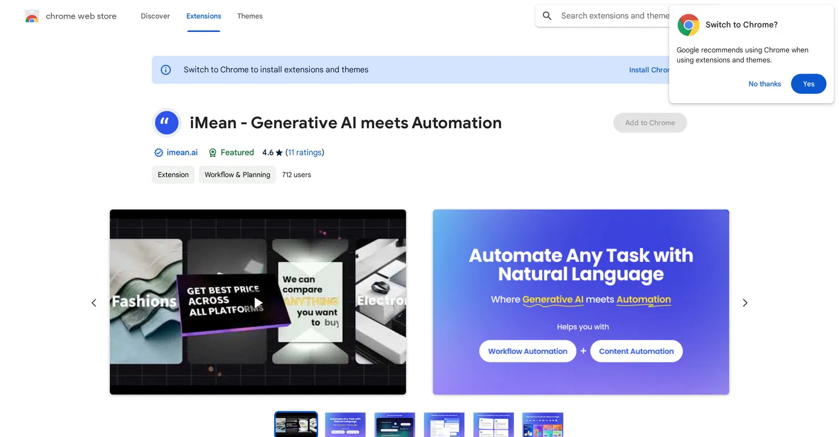This screenshot has width=839, height=437.
Task: Click the Add to Chrome button
Action: point(650,122)
